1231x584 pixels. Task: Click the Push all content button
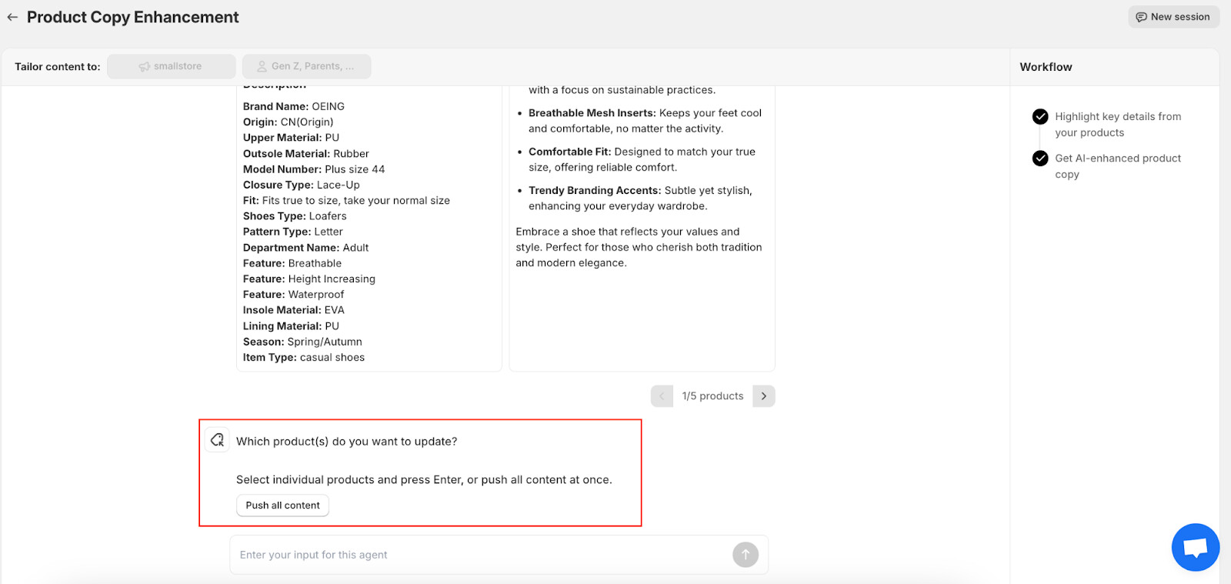[282, 506]
